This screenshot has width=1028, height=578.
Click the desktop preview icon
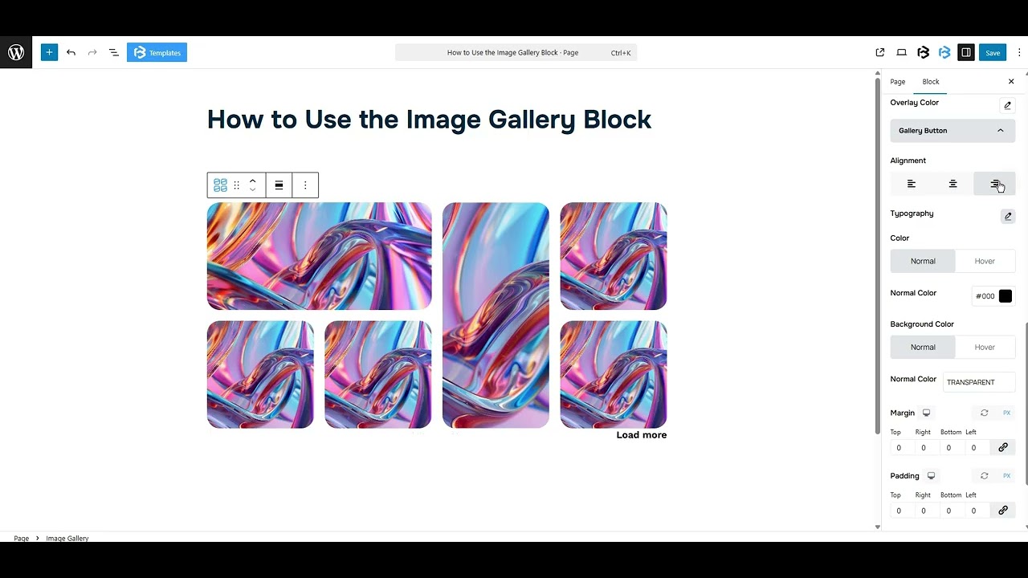(901, 52)
